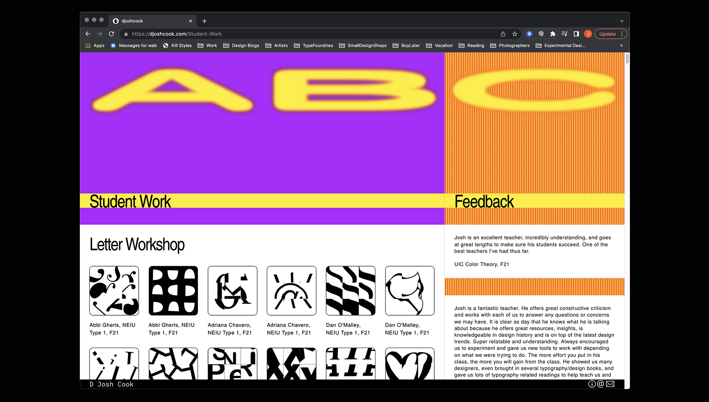709x402 pixels.
Task: Click the Student Work heading
Action: coord(130,201)
